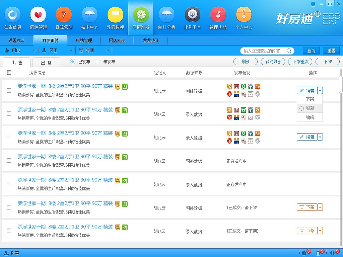The height and width of the screenshot is (257, 343).
Task: Click the 需求中心 icon
Action: (90, 15)
